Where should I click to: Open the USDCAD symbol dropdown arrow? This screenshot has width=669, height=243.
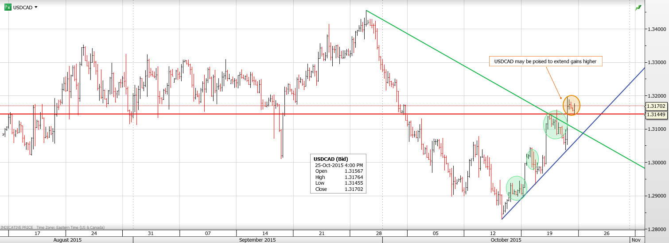tap(36, 8)
